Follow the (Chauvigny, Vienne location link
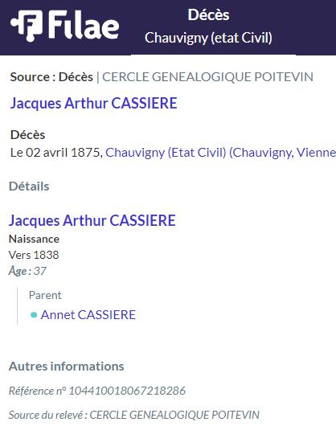This screenshot has height=426, width=336. (282, 153)
